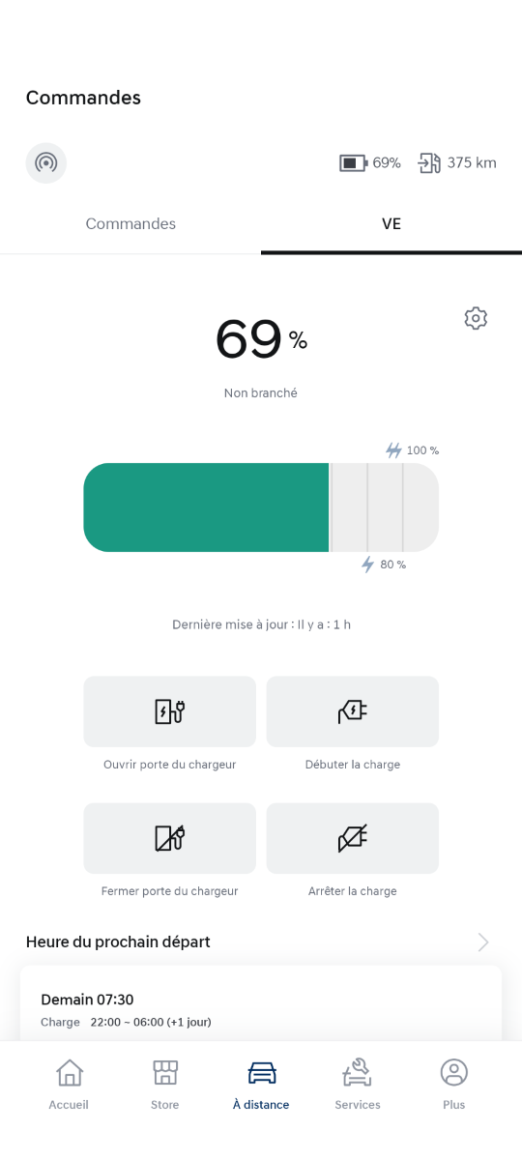Tap the 375 km range icon
522x1160 pixels.
429,162
